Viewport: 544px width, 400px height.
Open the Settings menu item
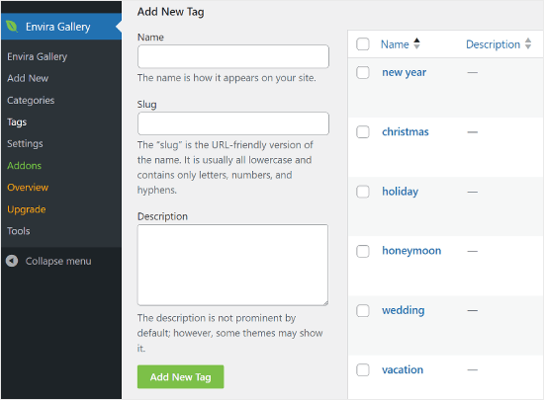[x=25, y=144]
